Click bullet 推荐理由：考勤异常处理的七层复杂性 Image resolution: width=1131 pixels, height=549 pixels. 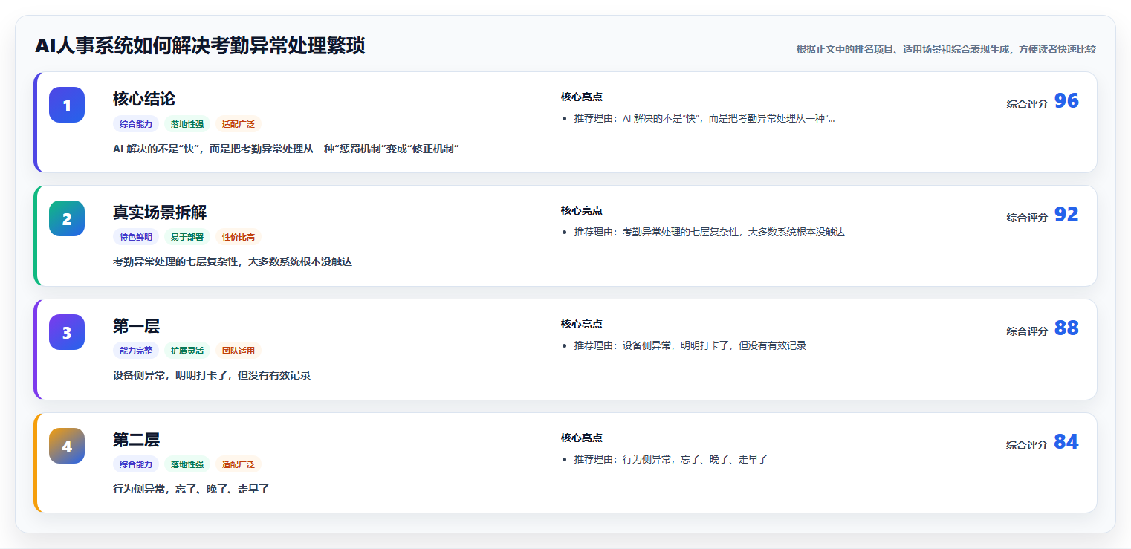coord(710,232)
